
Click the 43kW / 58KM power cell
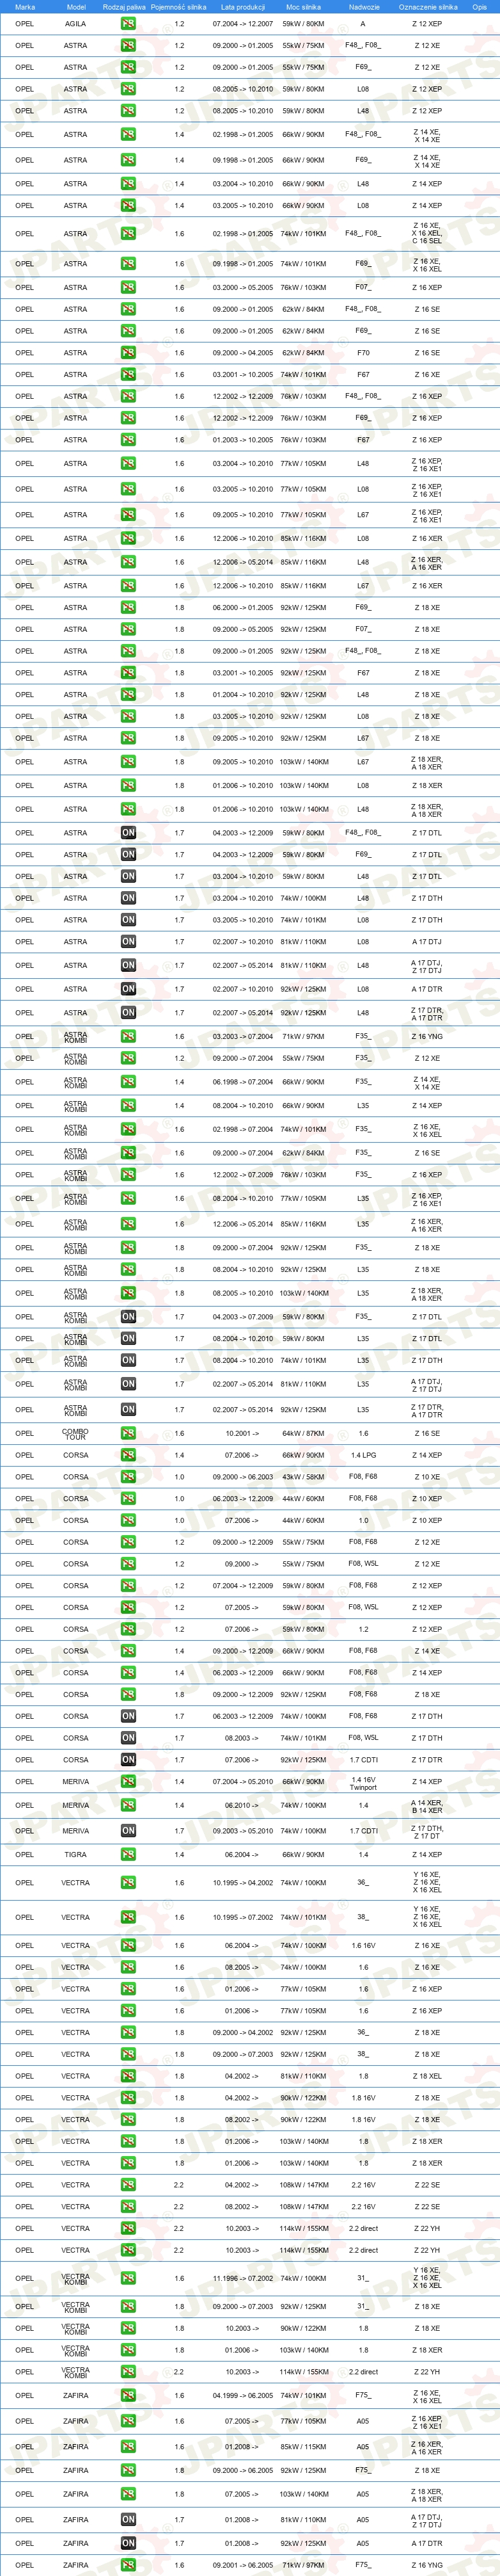coord(302,1477)
